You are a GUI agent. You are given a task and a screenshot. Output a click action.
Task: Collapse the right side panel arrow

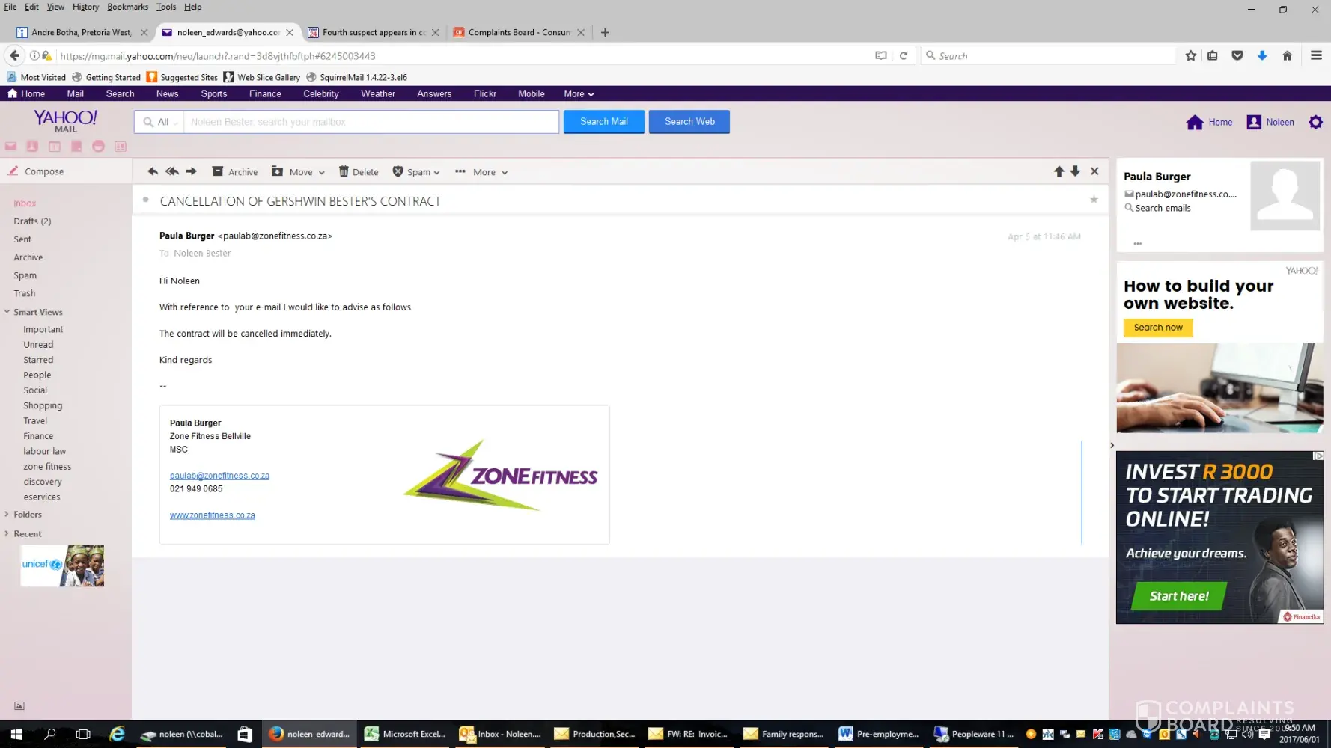[x=1112, y=446]
